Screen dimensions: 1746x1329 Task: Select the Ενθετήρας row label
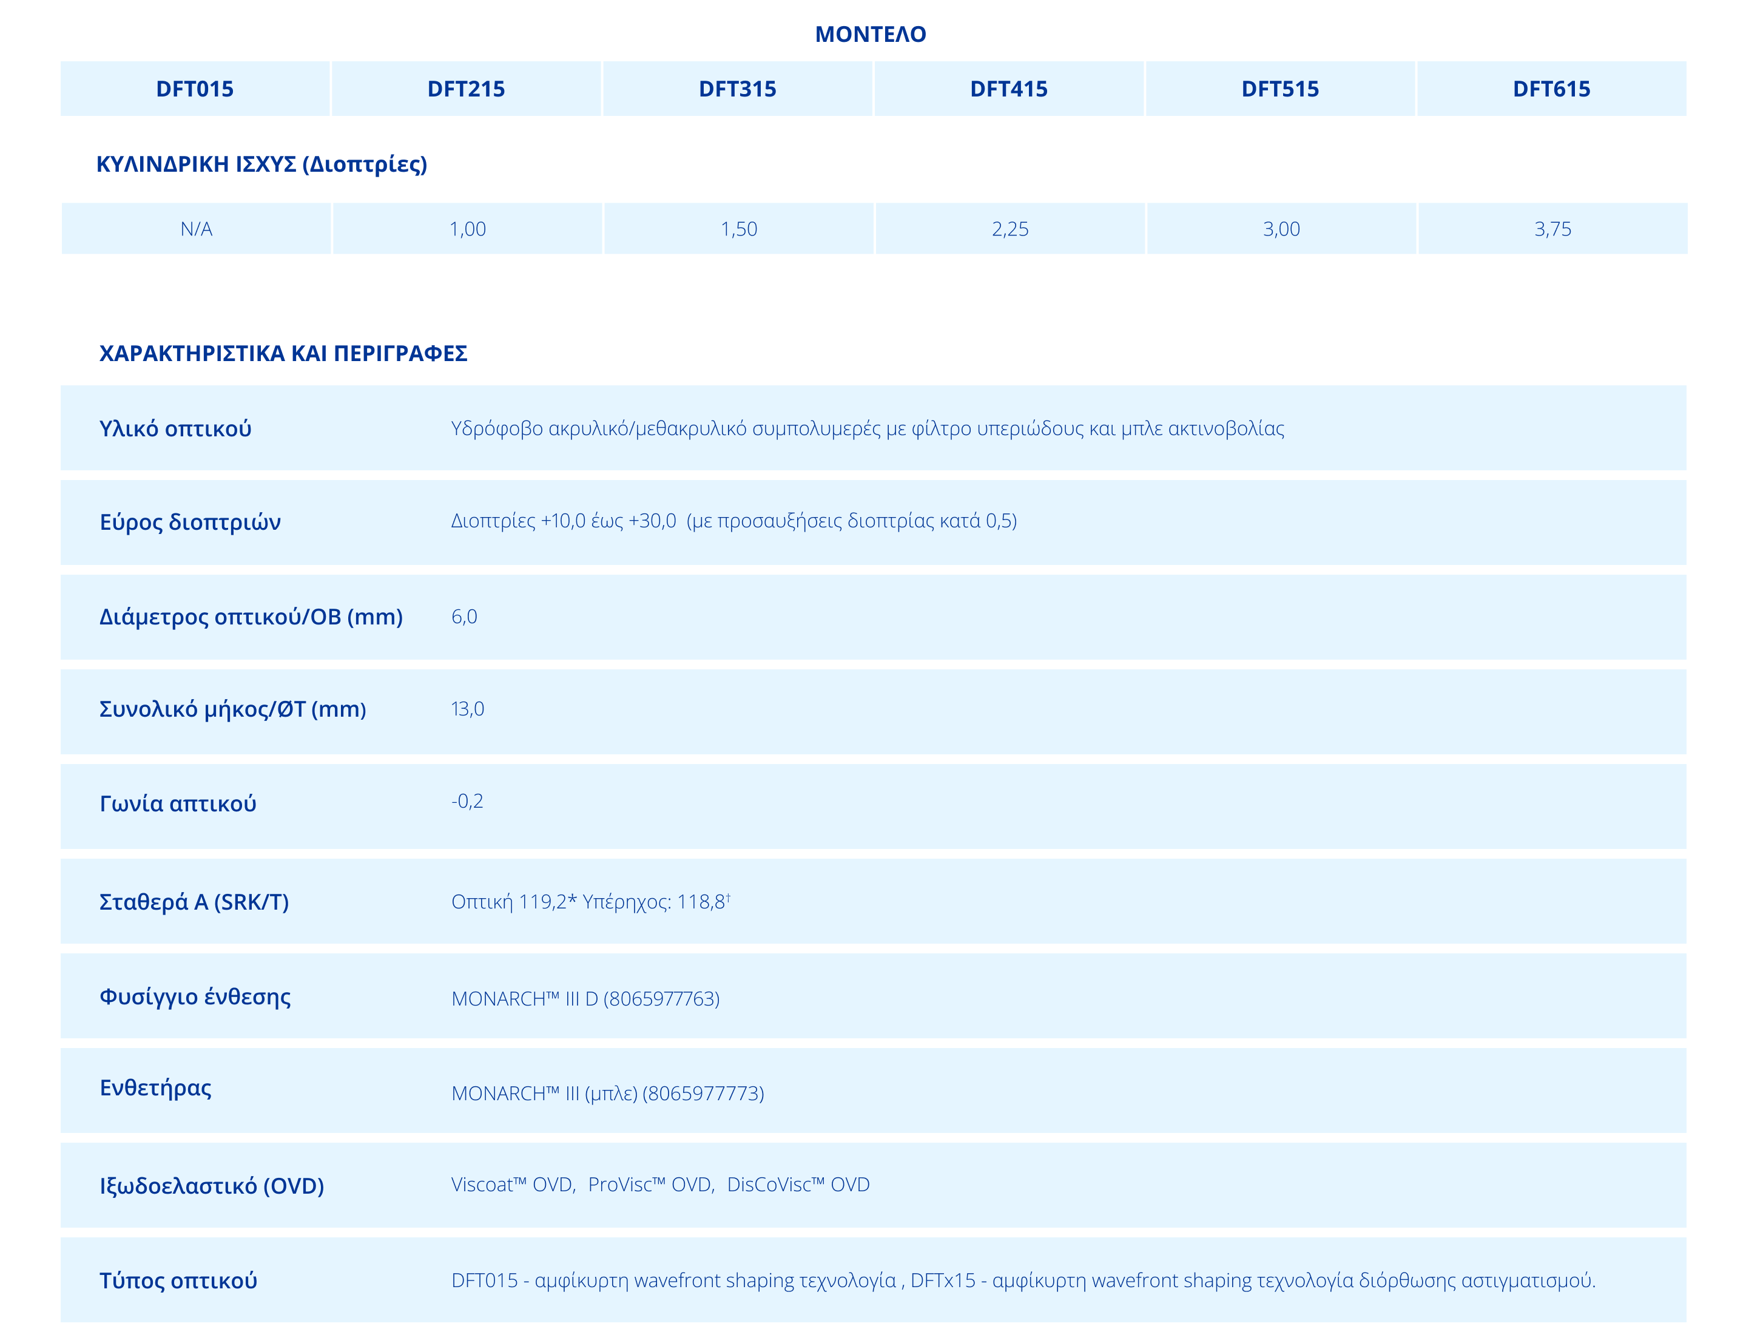(x=156, y=1087)
